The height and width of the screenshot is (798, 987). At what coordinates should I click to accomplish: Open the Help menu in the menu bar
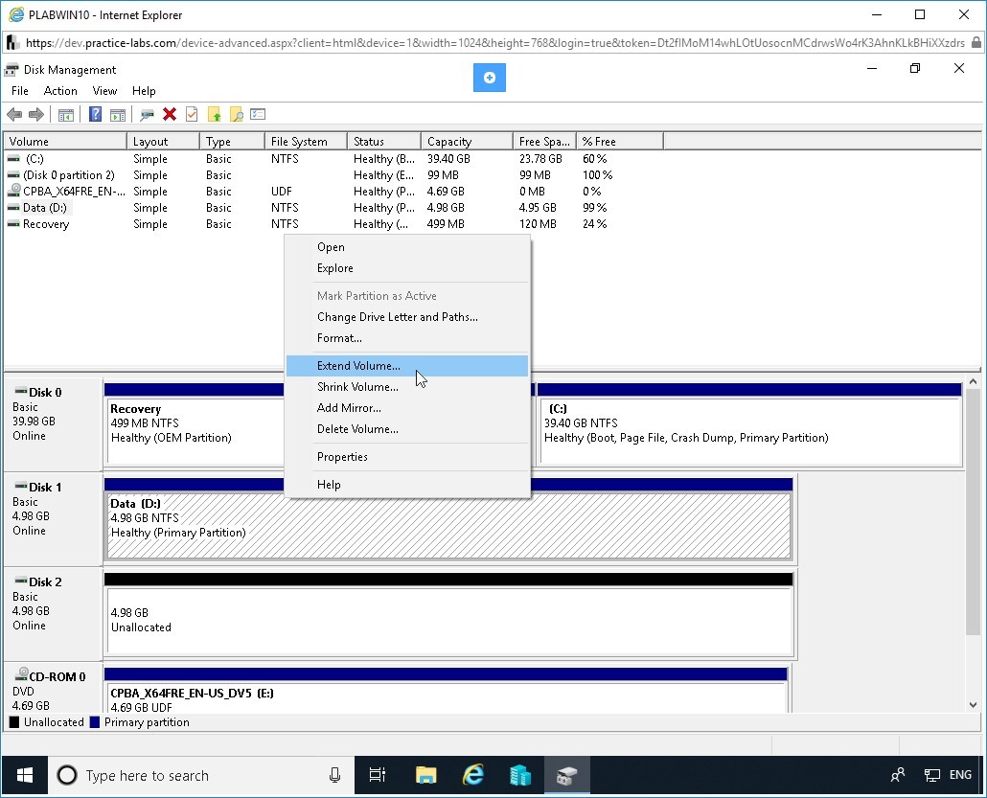[x=144, y=91]
